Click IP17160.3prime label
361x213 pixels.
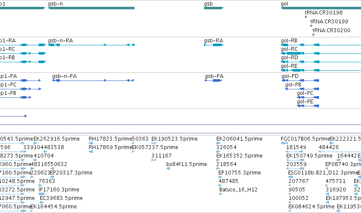pos(59,190)
